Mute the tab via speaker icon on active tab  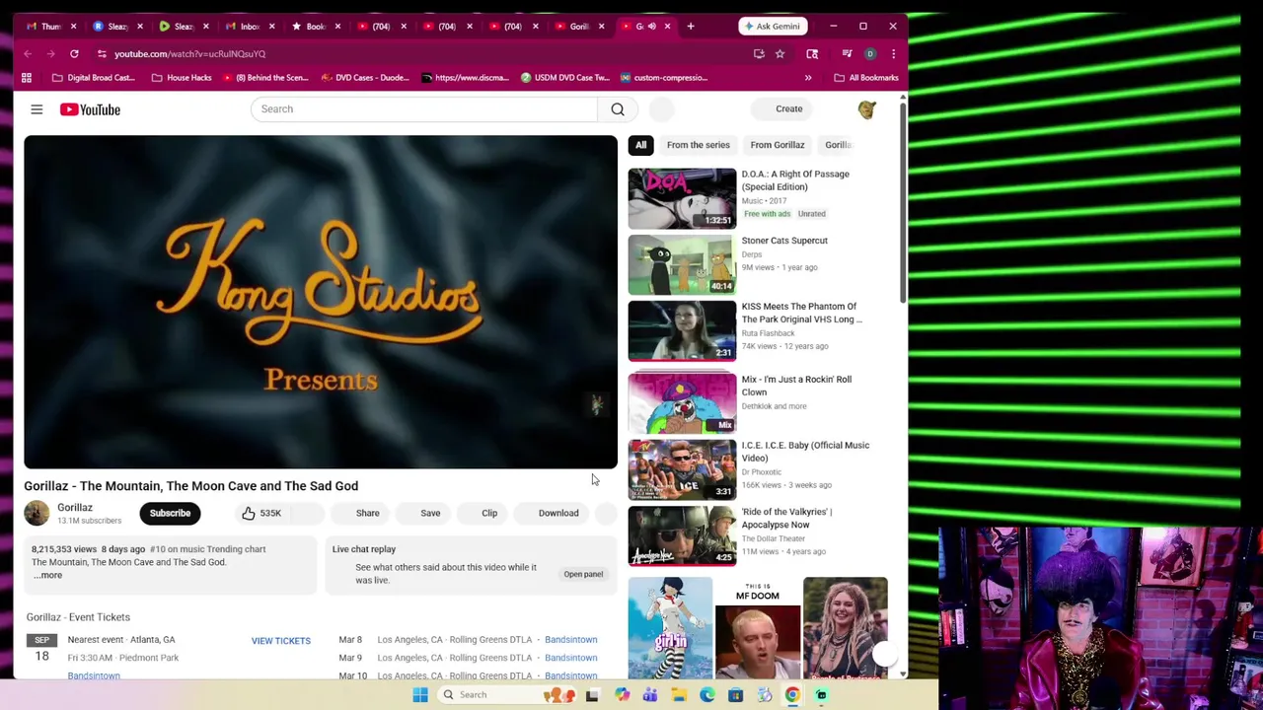[x=651, y=27]
